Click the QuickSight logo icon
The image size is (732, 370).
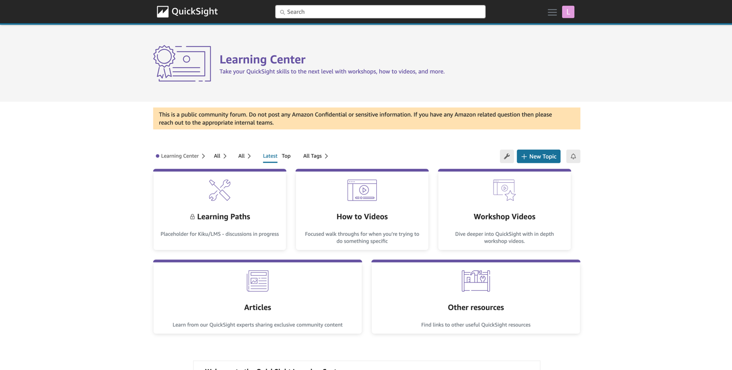[163, 12]
